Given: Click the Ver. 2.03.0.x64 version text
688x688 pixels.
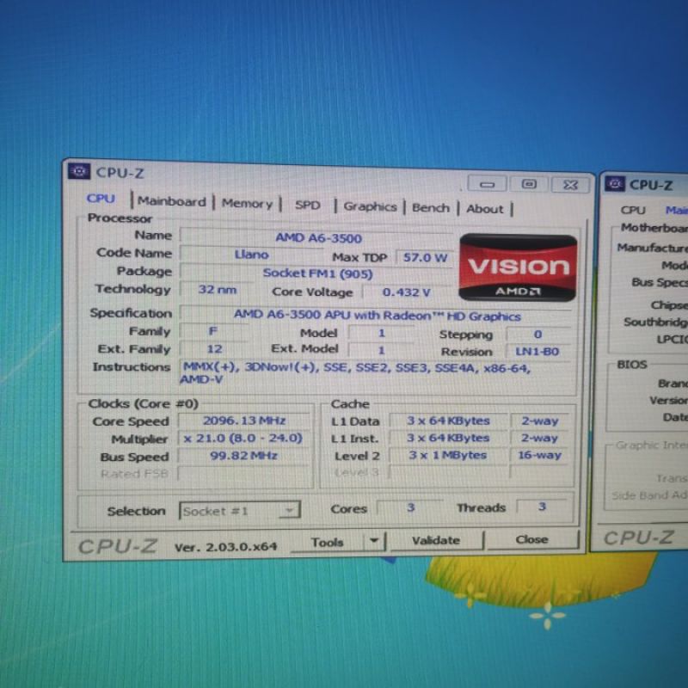Looking at the screenshot, I should click(x=225, y=547).
